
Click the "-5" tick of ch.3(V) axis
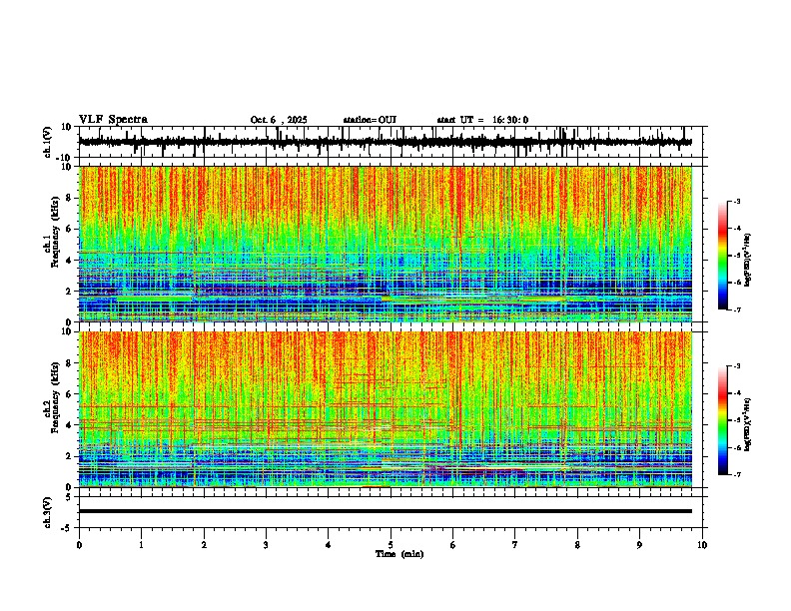point(68,527)
